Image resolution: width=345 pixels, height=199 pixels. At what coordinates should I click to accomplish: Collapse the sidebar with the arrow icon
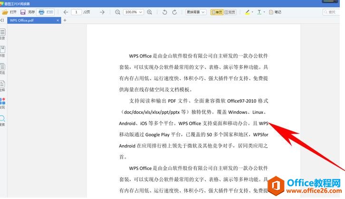[2, 20]
